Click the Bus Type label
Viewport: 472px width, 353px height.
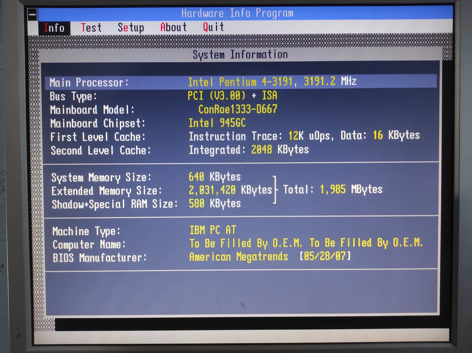tap(73, 96)
